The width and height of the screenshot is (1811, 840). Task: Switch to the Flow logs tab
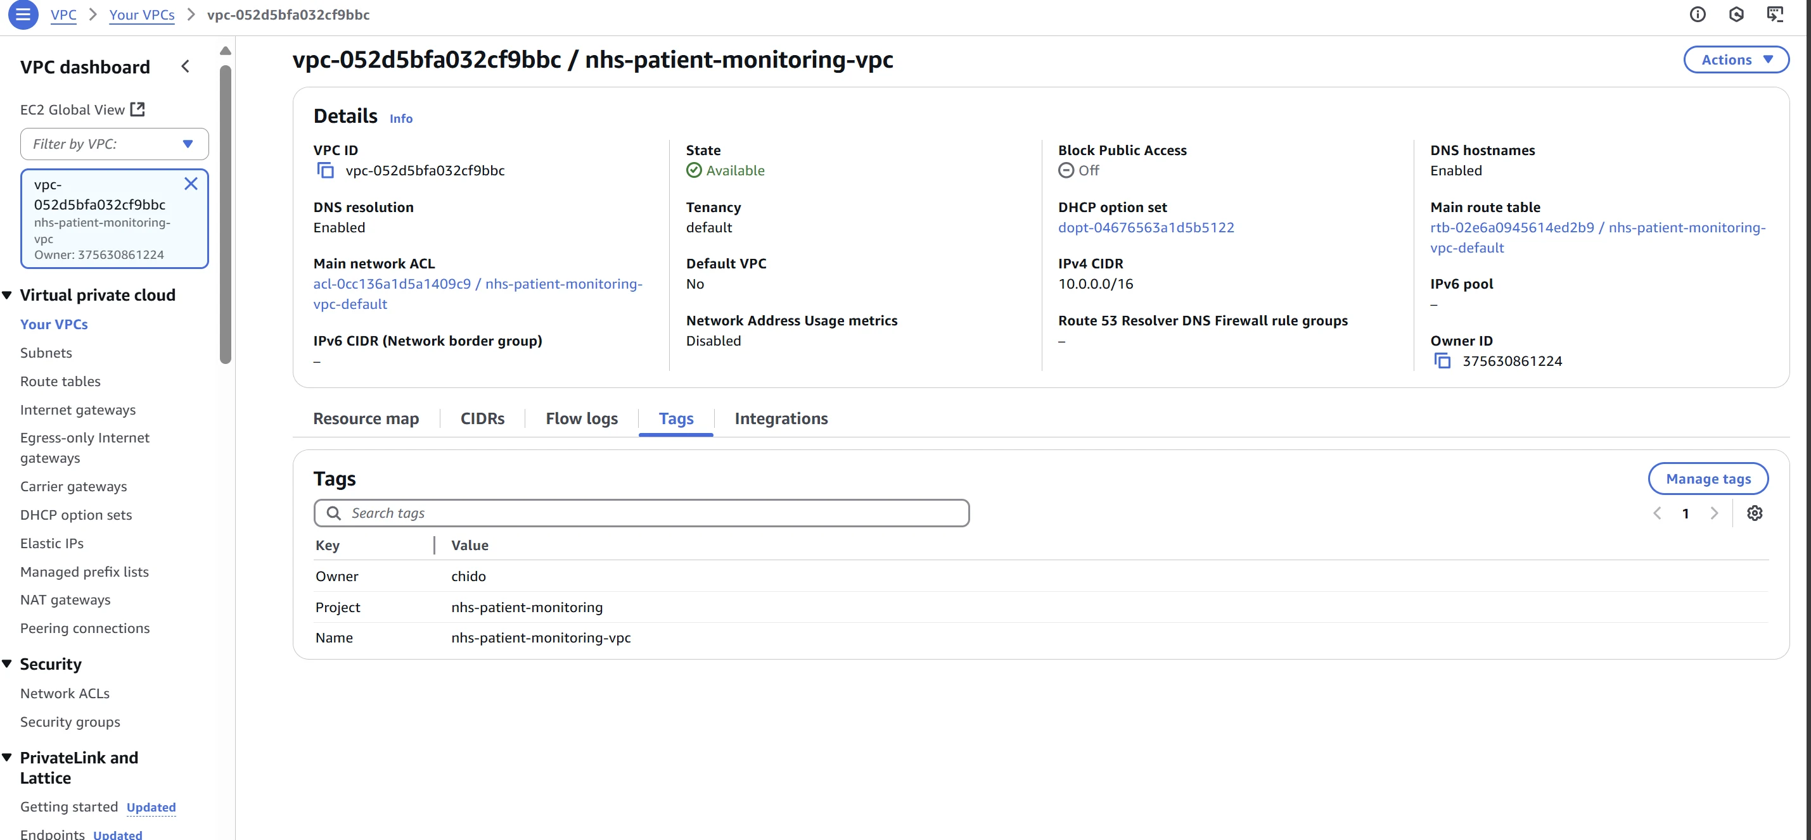(x=582, y=418)
